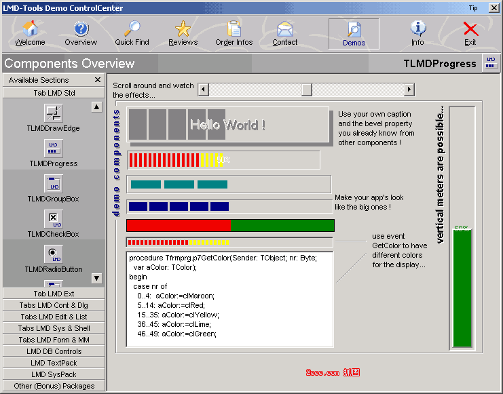Screen dimensions: 503x394
Task: Open Tabs LMD Cont & Dlg section
Action: coord(54,305)
